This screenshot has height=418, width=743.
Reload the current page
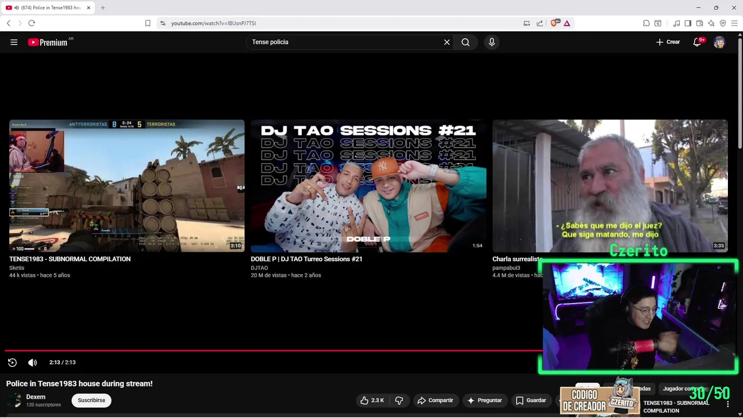point(31,23)
